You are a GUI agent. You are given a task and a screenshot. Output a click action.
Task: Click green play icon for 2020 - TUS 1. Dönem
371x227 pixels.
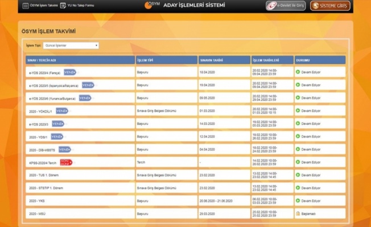[298, 175]
